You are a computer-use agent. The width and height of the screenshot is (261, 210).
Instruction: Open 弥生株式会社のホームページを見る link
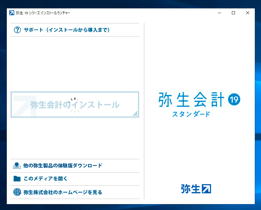click(x=63, y=192)
